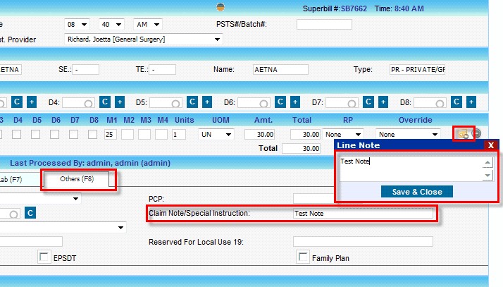Click the gray remove icon beside line note
503x287 pixels.
click(477, 133)
